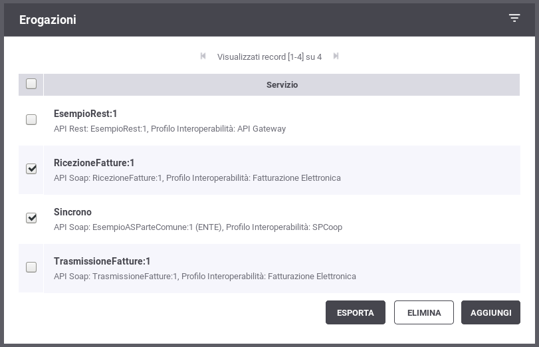Click the RicezioneFatture Fatturazione Elettronica description
539x347 pixels.
pyautogui.click(x=197, y=177)
